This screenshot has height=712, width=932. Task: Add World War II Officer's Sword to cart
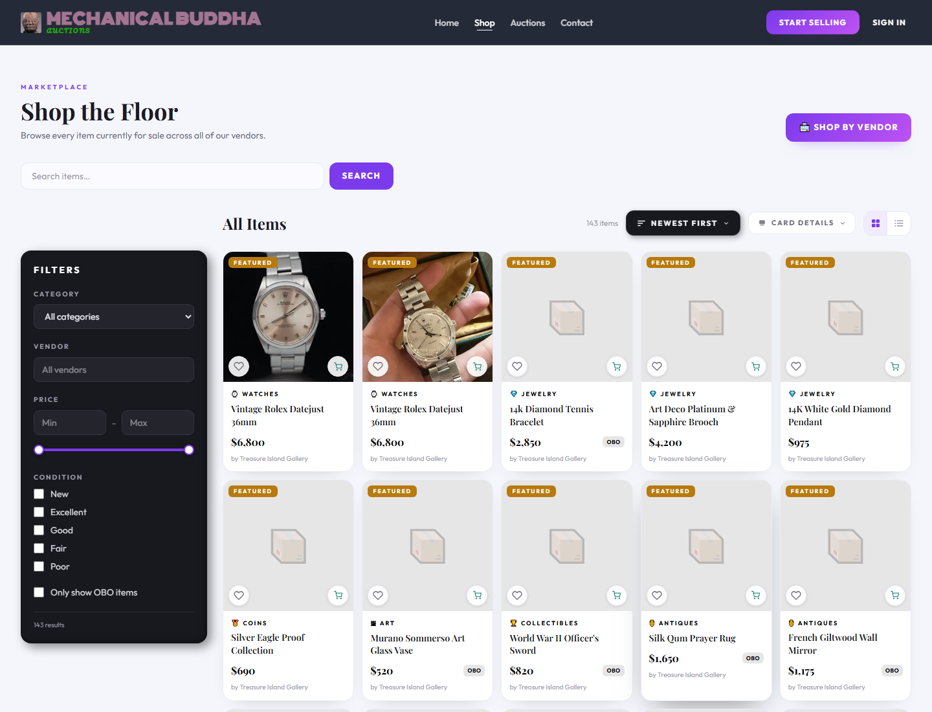coord(617,595)
